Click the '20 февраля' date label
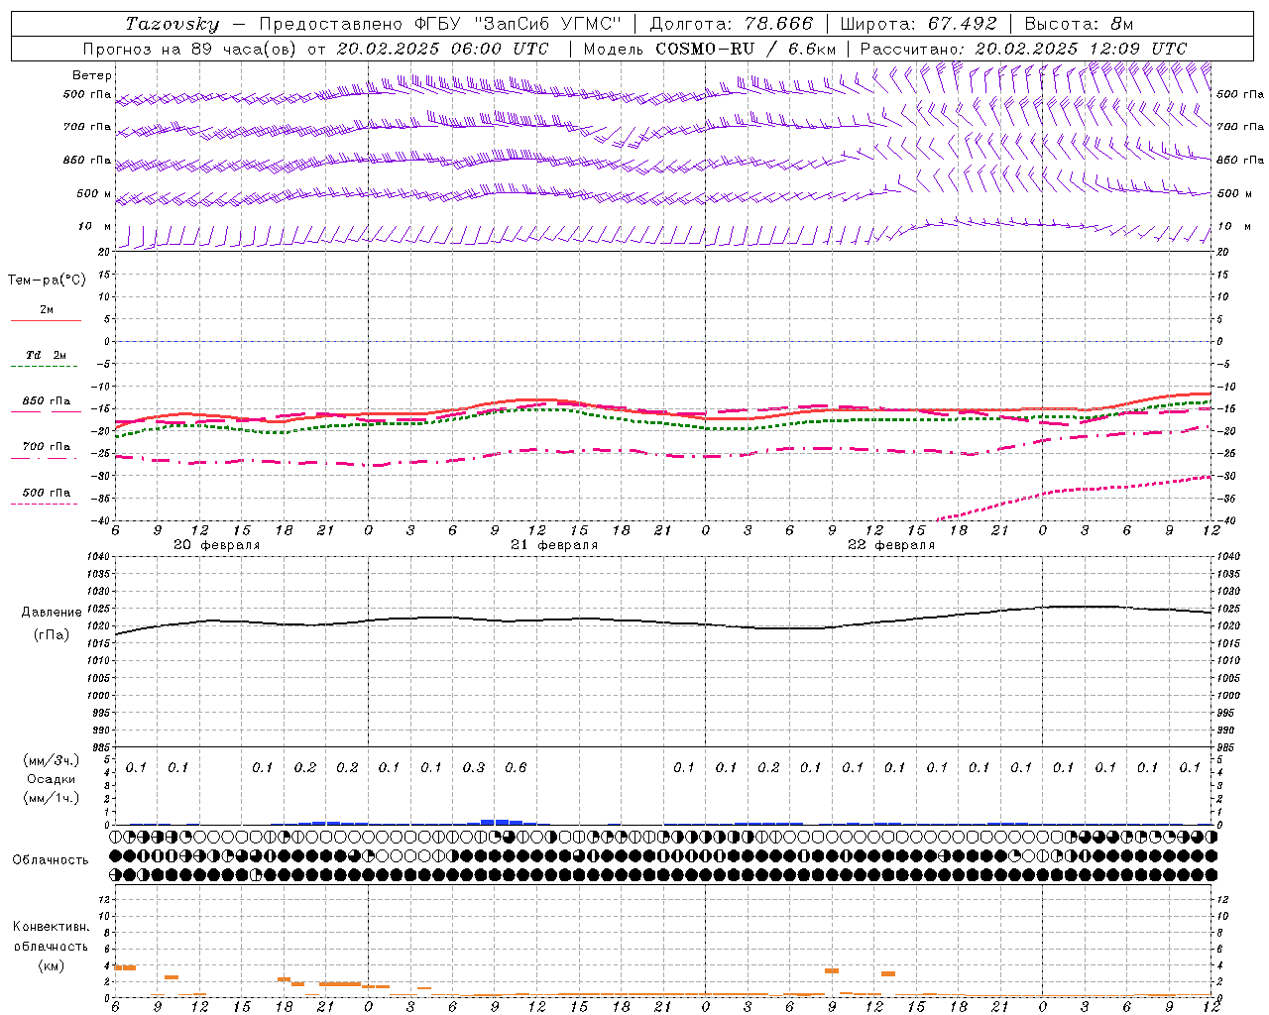 pyautogui.click(x=217, y=545)
